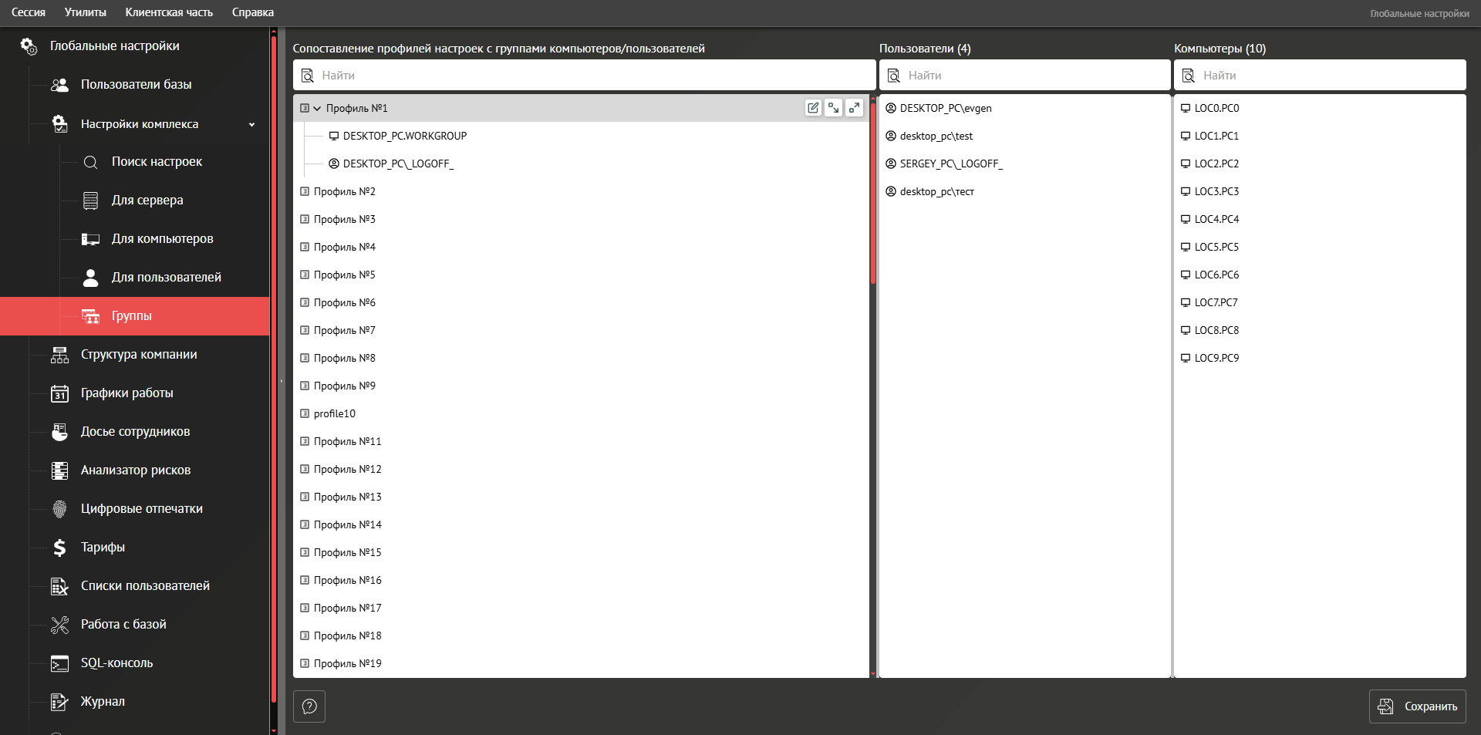Viewport: 1481px width, 735px height.
Task: Open help with the question mark icon
Action: (309, 706)
